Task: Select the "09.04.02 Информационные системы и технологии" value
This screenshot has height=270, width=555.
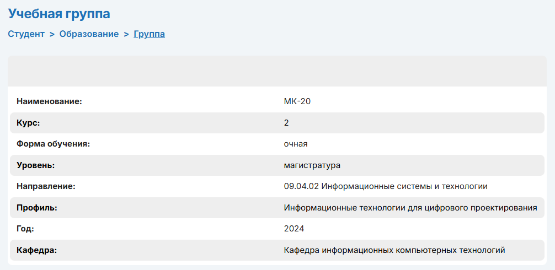Action: pyautogui.click(x=386, y=186)
